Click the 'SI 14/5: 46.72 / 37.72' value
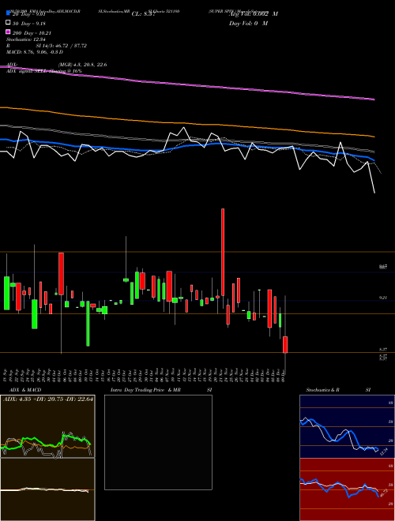 (61, 46)
